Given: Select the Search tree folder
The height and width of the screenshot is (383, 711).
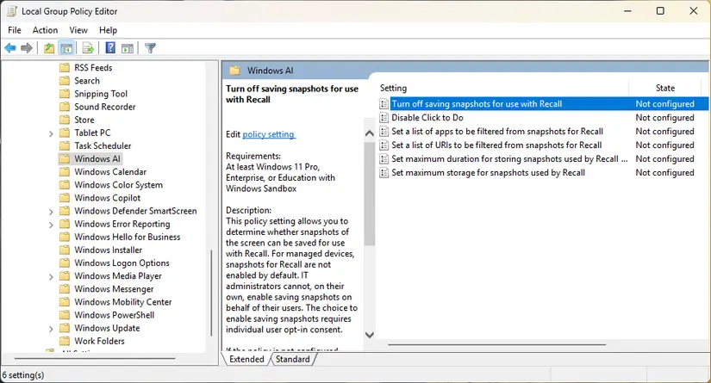Looking at the screenshot, I should click(x=86, y=81).
